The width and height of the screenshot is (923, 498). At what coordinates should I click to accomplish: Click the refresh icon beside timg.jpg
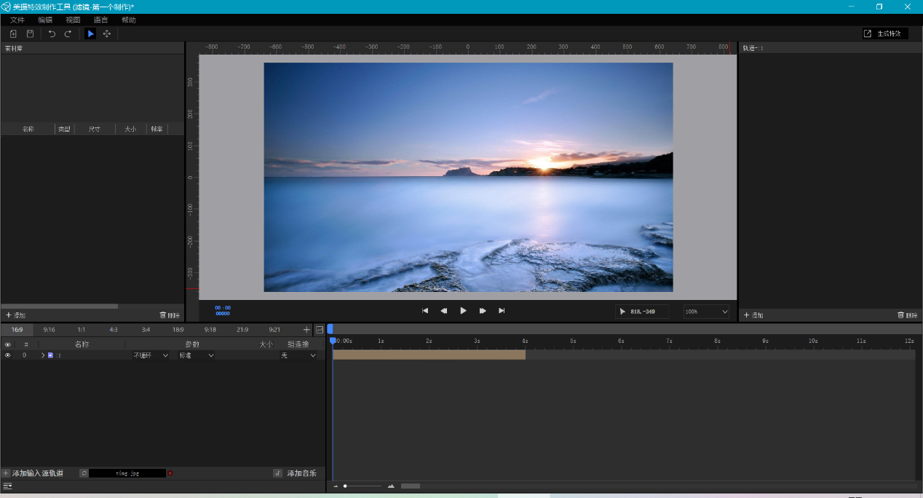pos(84,473)
